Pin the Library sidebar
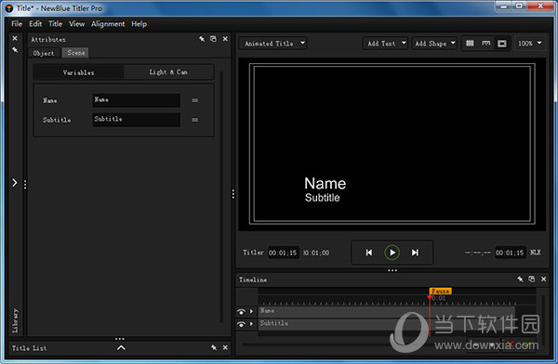 point(15,50)
